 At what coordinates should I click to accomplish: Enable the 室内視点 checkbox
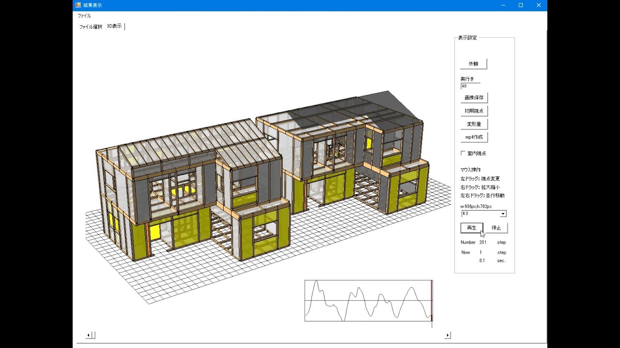[x=463, y=153]
